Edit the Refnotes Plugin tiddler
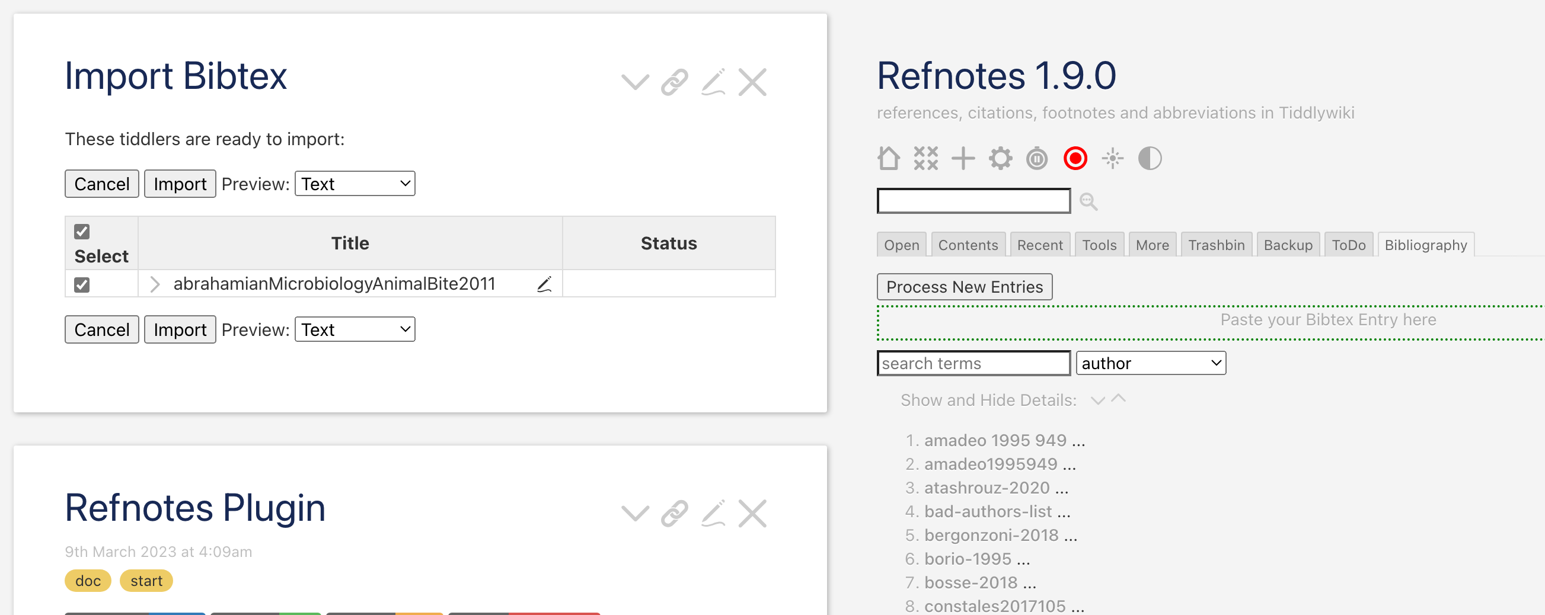The height and width of the screenshot is (615, 1545). point(714,514)
